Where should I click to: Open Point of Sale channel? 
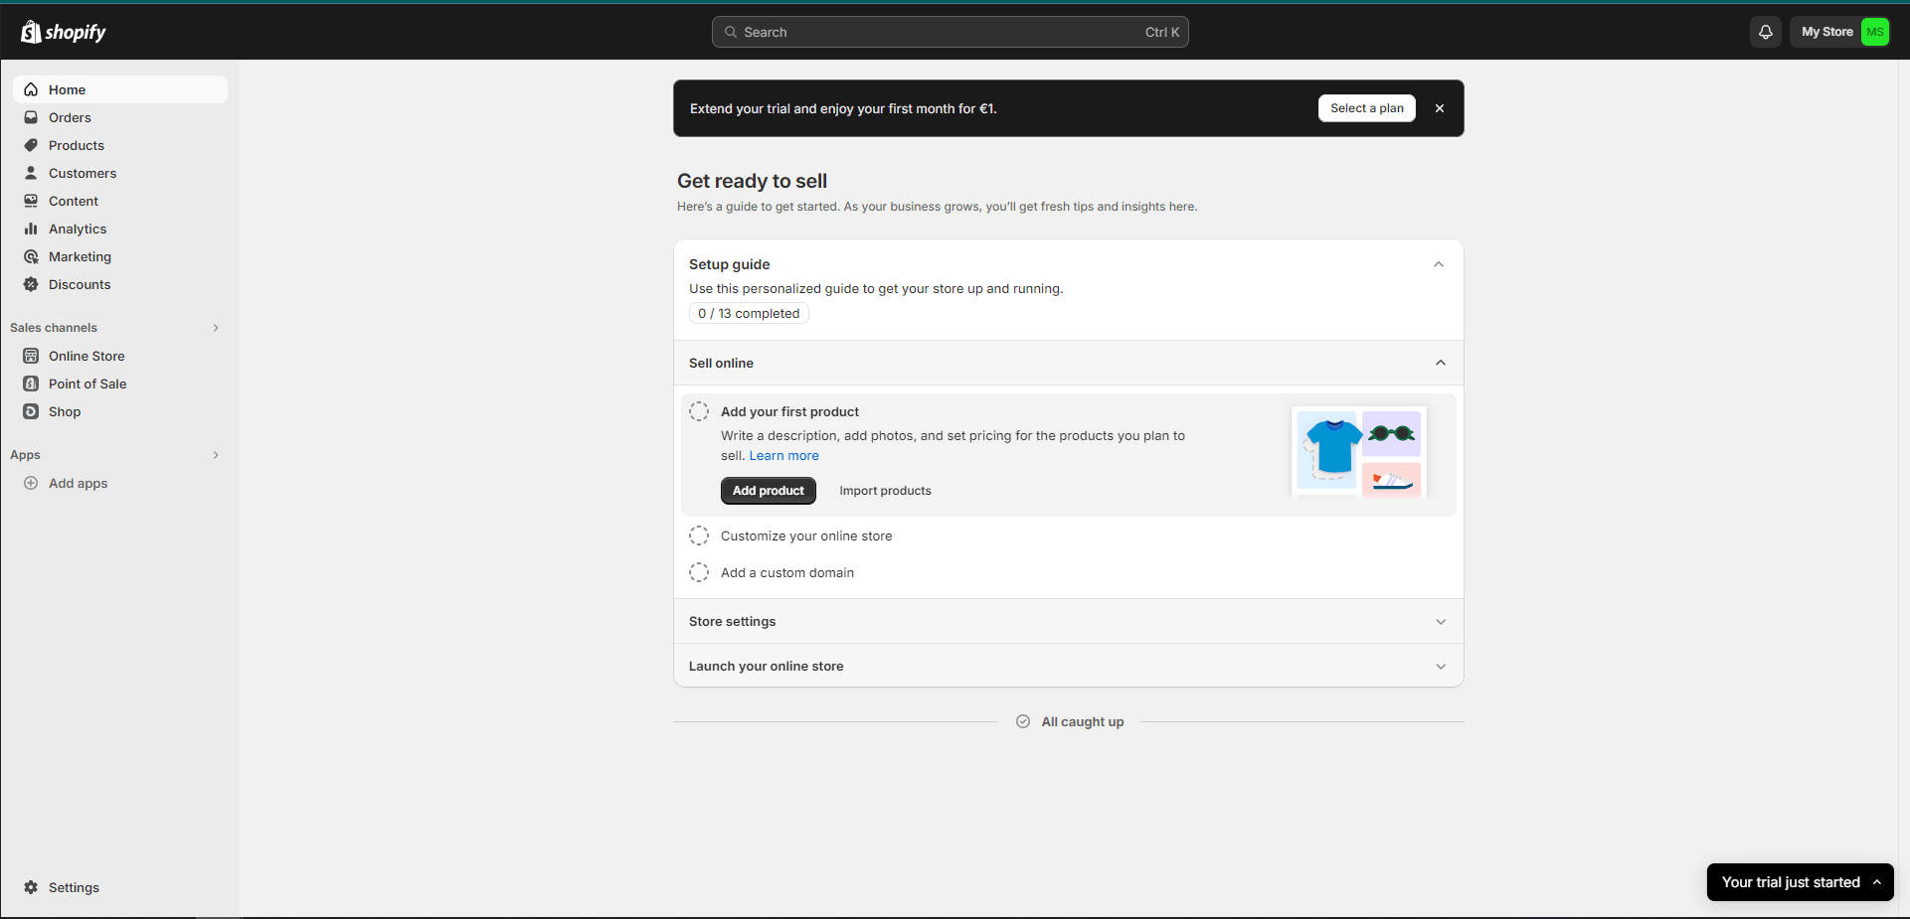(x=120, y=383)
